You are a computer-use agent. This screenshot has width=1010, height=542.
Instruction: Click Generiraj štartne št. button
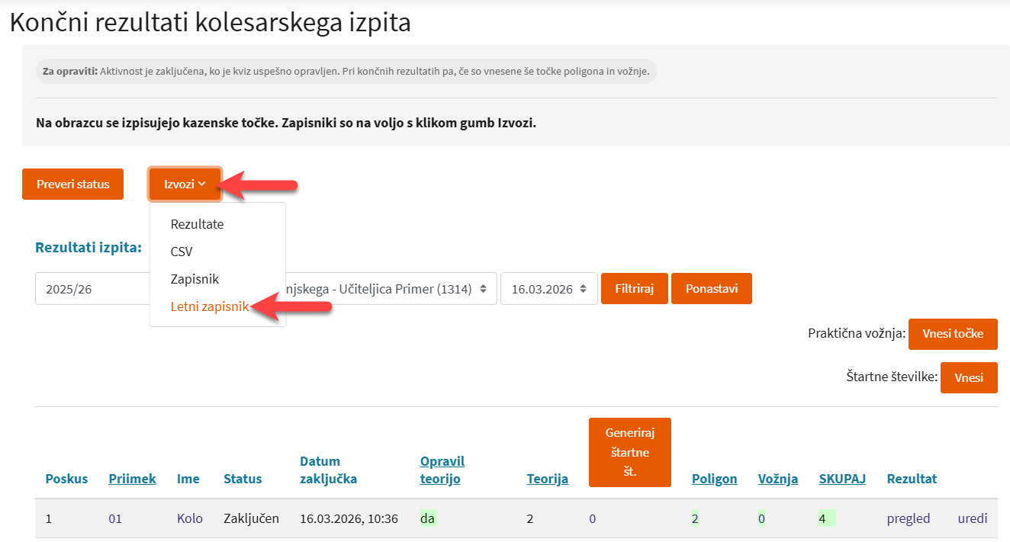click(629, 452)
